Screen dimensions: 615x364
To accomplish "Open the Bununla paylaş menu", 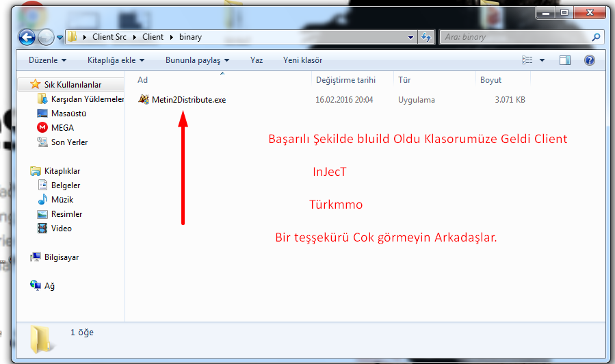I will point(197,60).
